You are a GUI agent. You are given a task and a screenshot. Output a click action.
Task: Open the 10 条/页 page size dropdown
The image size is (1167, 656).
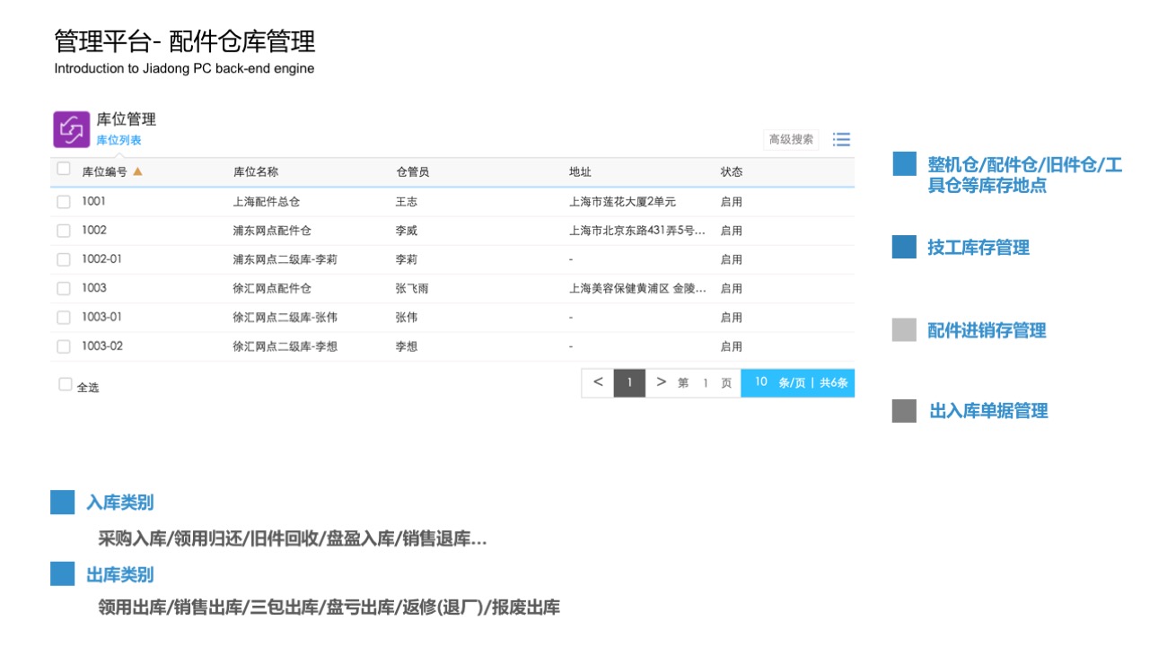(797, 382)
